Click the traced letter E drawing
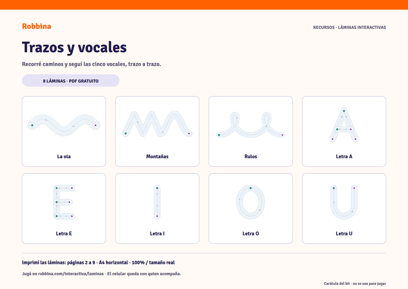Viewport: 408px width, 289px height. coord(64,202)
